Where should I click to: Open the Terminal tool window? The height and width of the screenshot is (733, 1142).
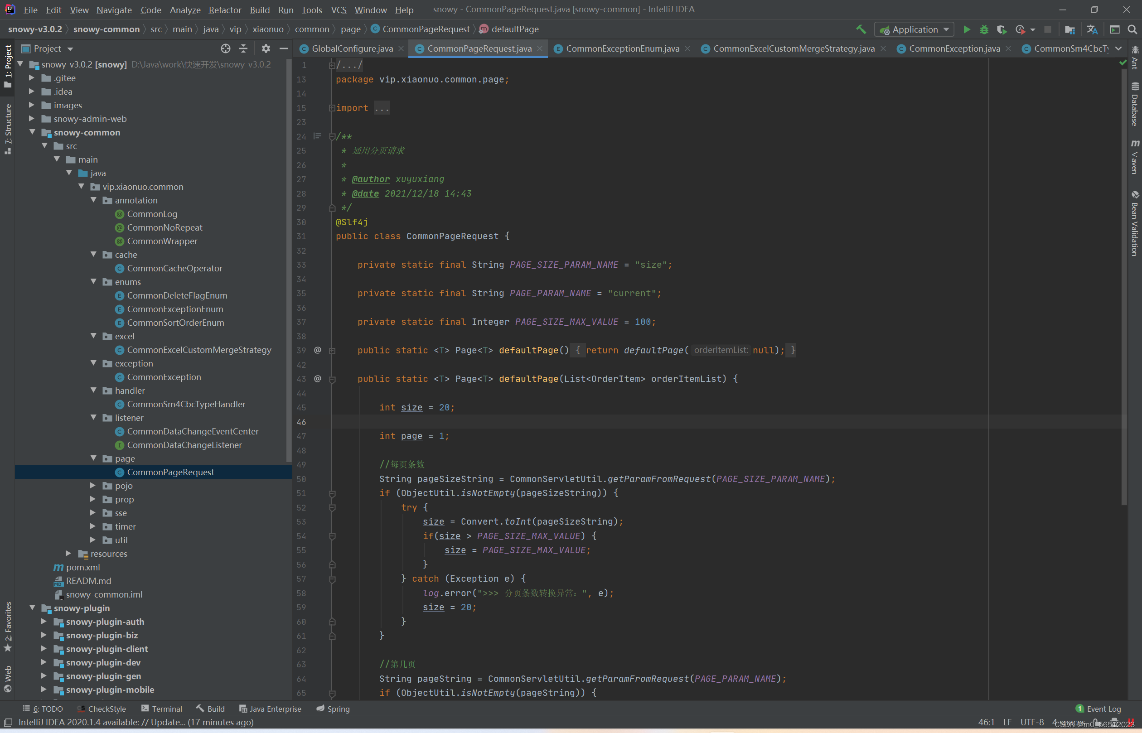coord(162,709)
